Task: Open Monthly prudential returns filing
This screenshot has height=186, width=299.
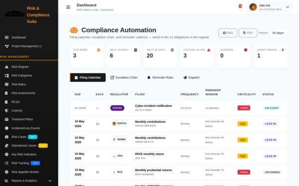Action: tap(153, 170)
